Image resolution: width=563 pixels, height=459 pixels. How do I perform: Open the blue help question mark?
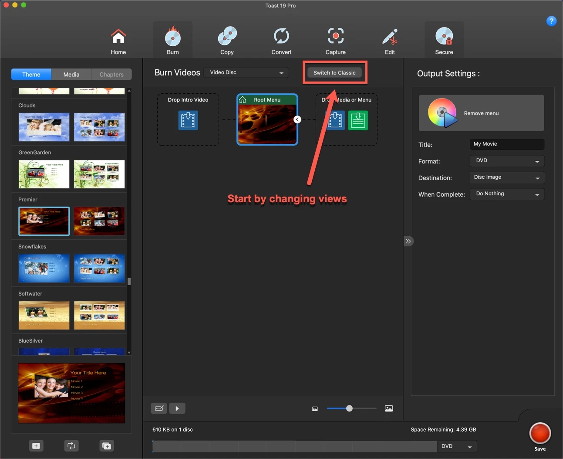point(551,21)
